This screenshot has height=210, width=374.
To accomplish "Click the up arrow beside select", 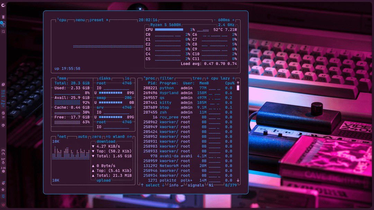I will tap(142, 185).
